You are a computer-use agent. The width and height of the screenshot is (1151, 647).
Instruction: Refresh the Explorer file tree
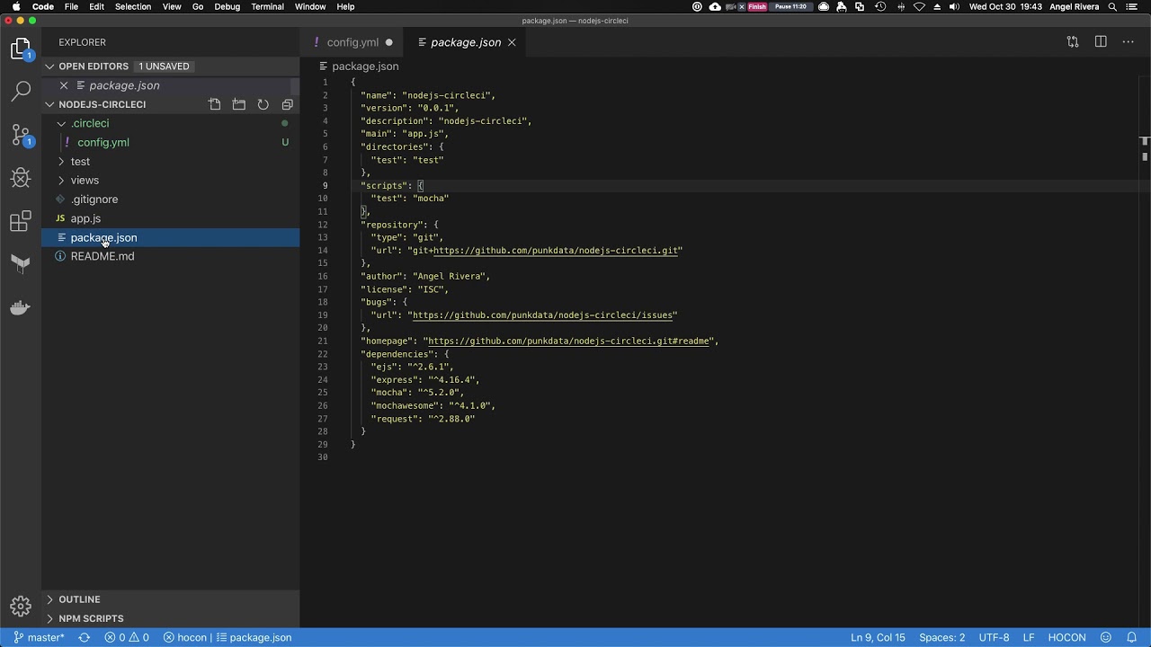point(263,104)
